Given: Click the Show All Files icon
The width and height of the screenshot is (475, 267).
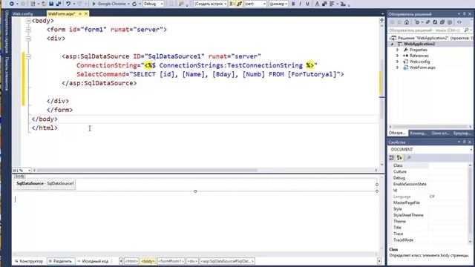Looking at the screenshot, I should coord(450,22).
